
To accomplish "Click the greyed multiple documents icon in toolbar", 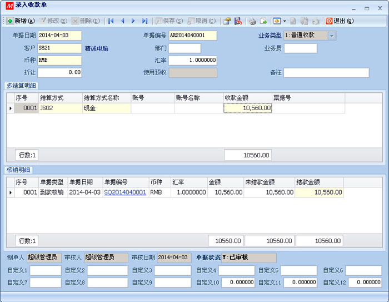I will [305, 21].
